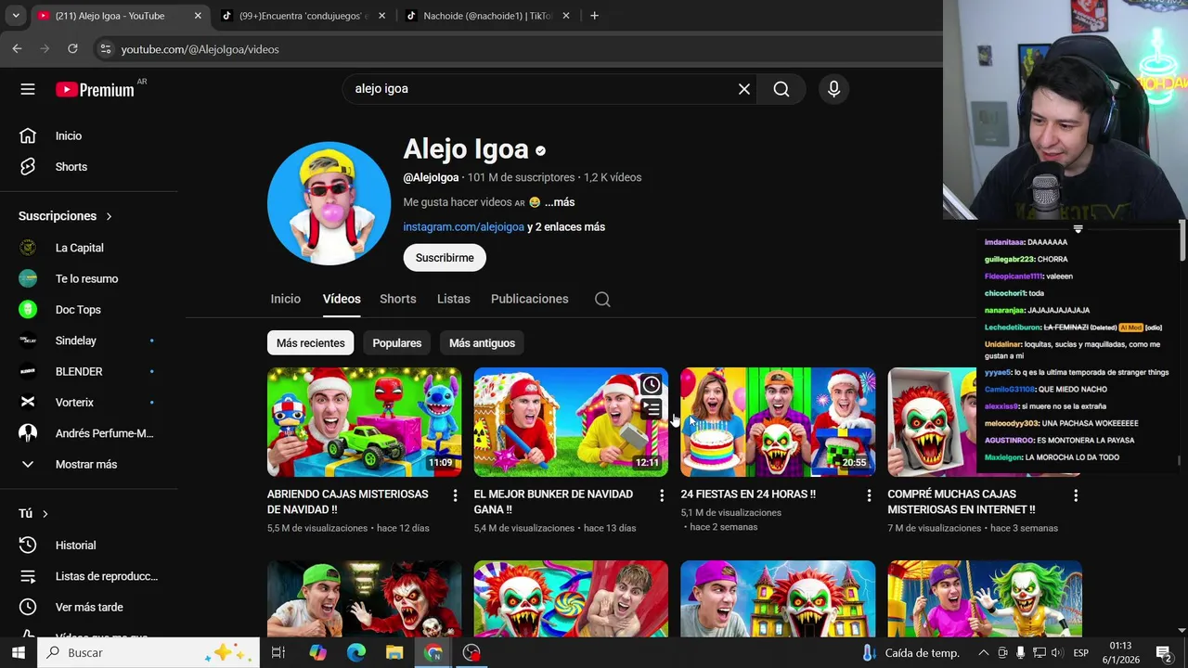Click Windows taskbar Buscar search box
The height and width of the screenshot is (668, 1188).
coord(148,652)
